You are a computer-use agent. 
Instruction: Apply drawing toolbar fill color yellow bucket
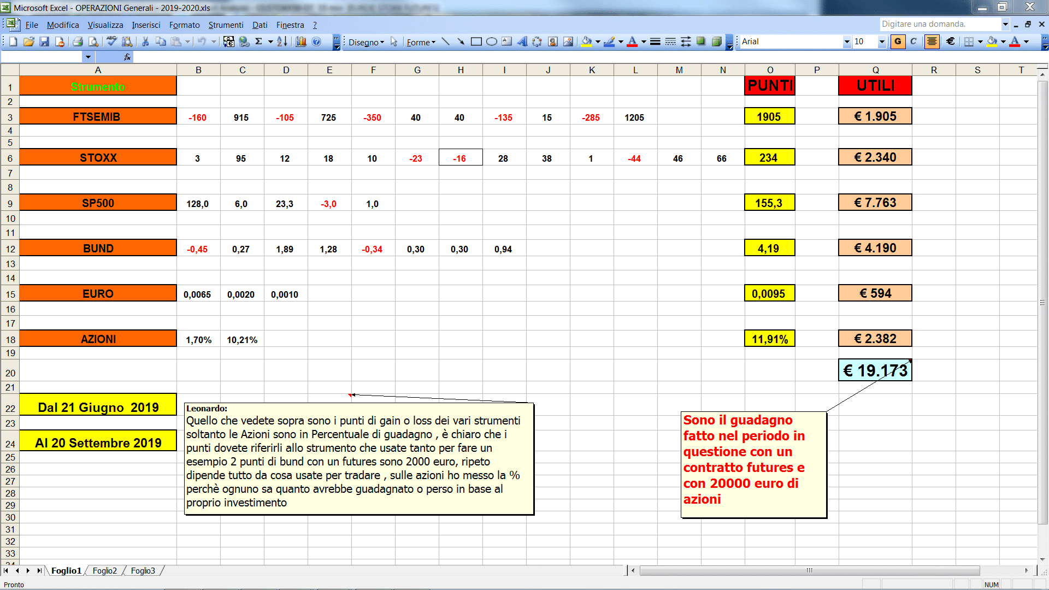[x=586, y=42]
